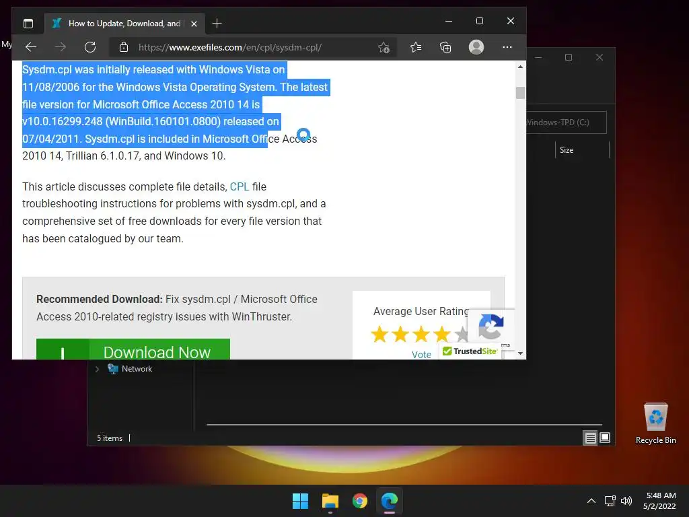Open the Recycle Bin desktop icon
The height and width of the screenshot is (517, 689).
point(655,423)
